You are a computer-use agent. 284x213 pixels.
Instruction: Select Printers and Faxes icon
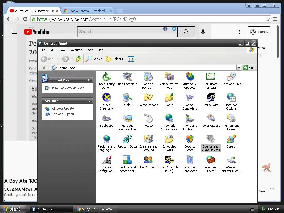[x=231, y=122]
